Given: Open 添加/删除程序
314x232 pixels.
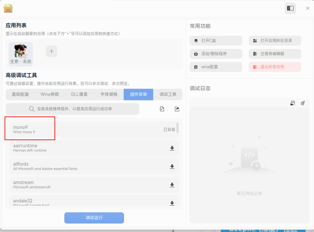Looking at the screenshot, I should (216, 54).
